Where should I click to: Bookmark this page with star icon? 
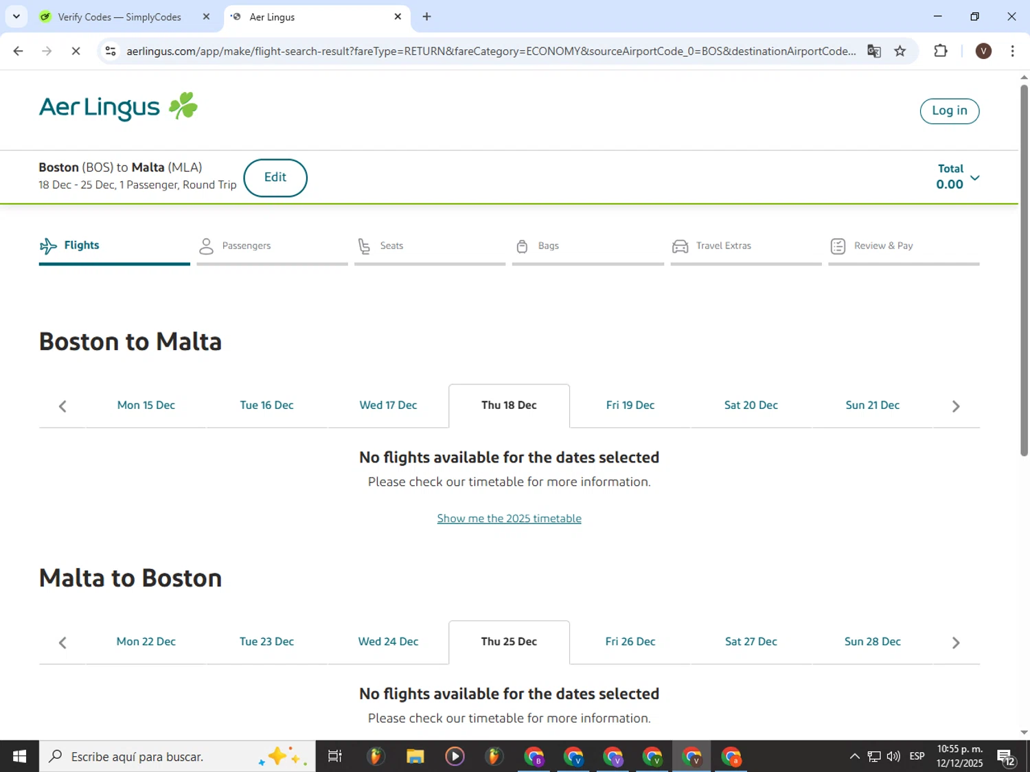coord(900,51)
